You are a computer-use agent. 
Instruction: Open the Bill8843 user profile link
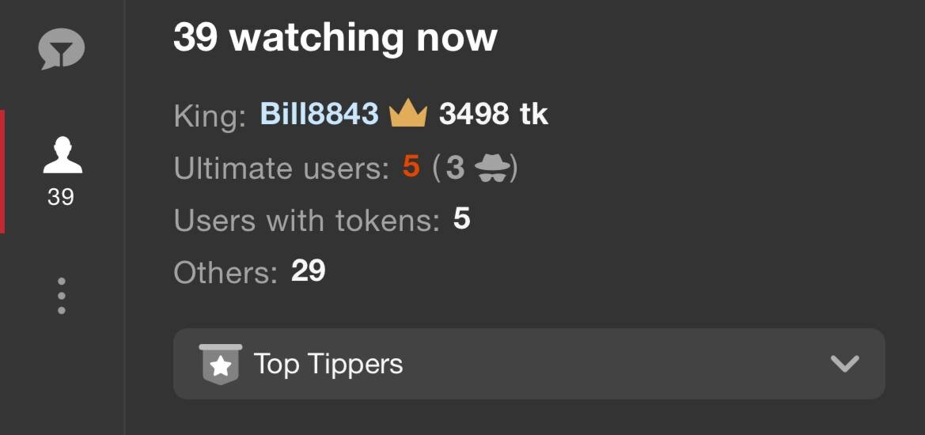[319, 113]
